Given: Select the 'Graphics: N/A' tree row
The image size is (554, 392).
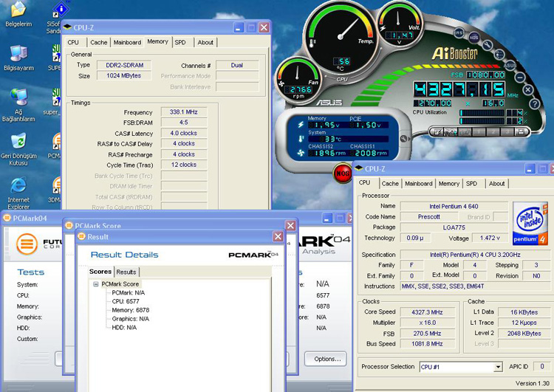Looking at the screenshot, I should tap(130, 319).
